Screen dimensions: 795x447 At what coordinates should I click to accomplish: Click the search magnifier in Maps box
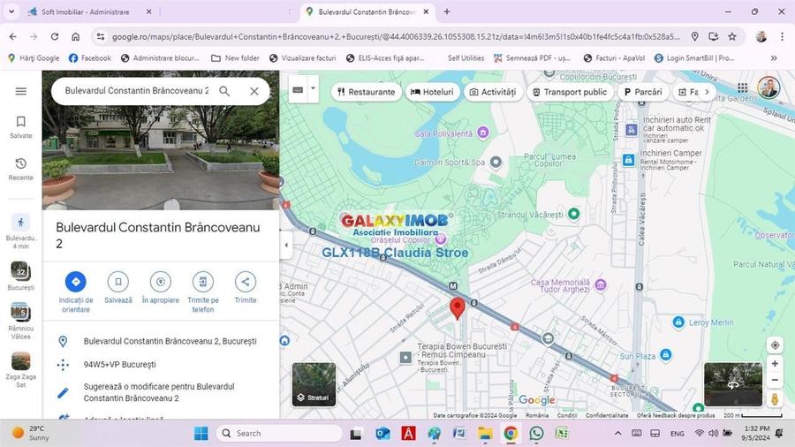pos(224,91)
